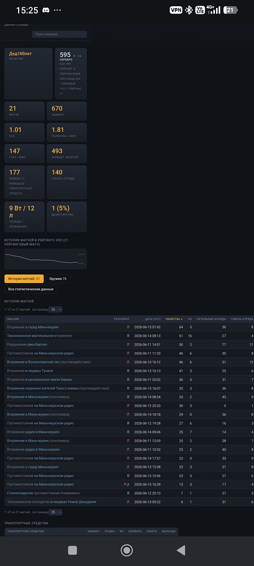Viewport: 254px width, 566px height.
Task: Open the top per-page dropdown showing 25
Action: point(55,310)
